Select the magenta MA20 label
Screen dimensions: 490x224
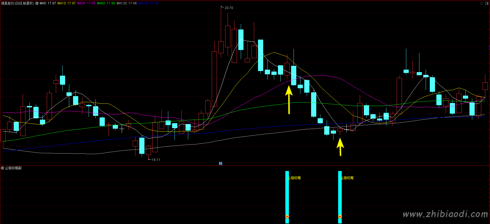[86, 4]
